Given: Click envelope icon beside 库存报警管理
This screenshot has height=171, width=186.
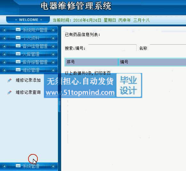Looking at the screenshot, I should (x=18, y=62).
